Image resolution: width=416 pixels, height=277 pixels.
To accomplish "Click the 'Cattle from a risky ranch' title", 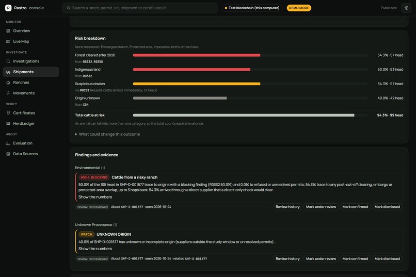I will tap(135, 177).
